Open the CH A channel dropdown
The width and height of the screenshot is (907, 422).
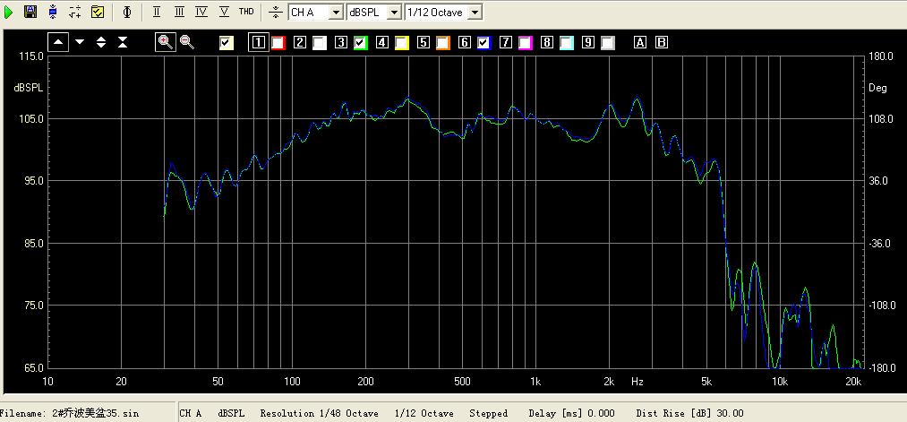pos(336,12)
